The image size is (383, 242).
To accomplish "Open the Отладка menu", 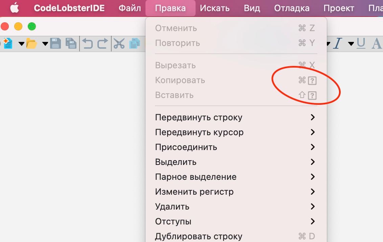I will point(292,8).
